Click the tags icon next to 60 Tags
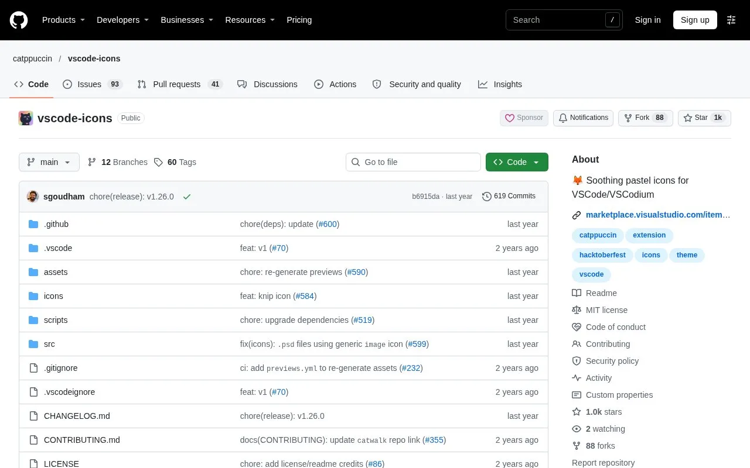The image size is (750, 468). 158,162
